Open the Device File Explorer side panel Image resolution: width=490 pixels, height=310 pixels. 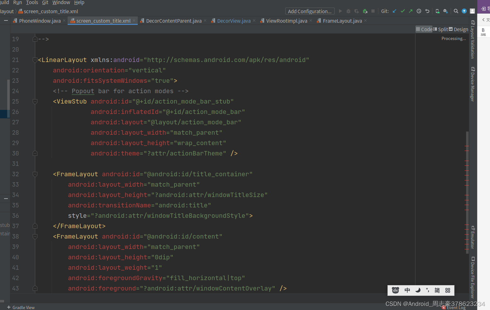(x=473, y=277)
